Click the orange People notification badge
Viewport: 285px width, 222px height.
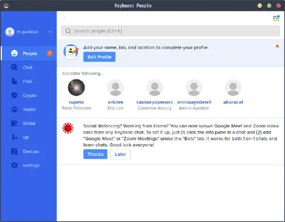(49, 53)
